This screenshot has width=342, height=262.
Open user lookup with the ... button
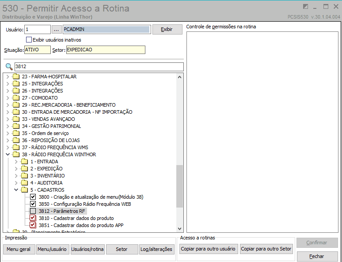(57, 29)
